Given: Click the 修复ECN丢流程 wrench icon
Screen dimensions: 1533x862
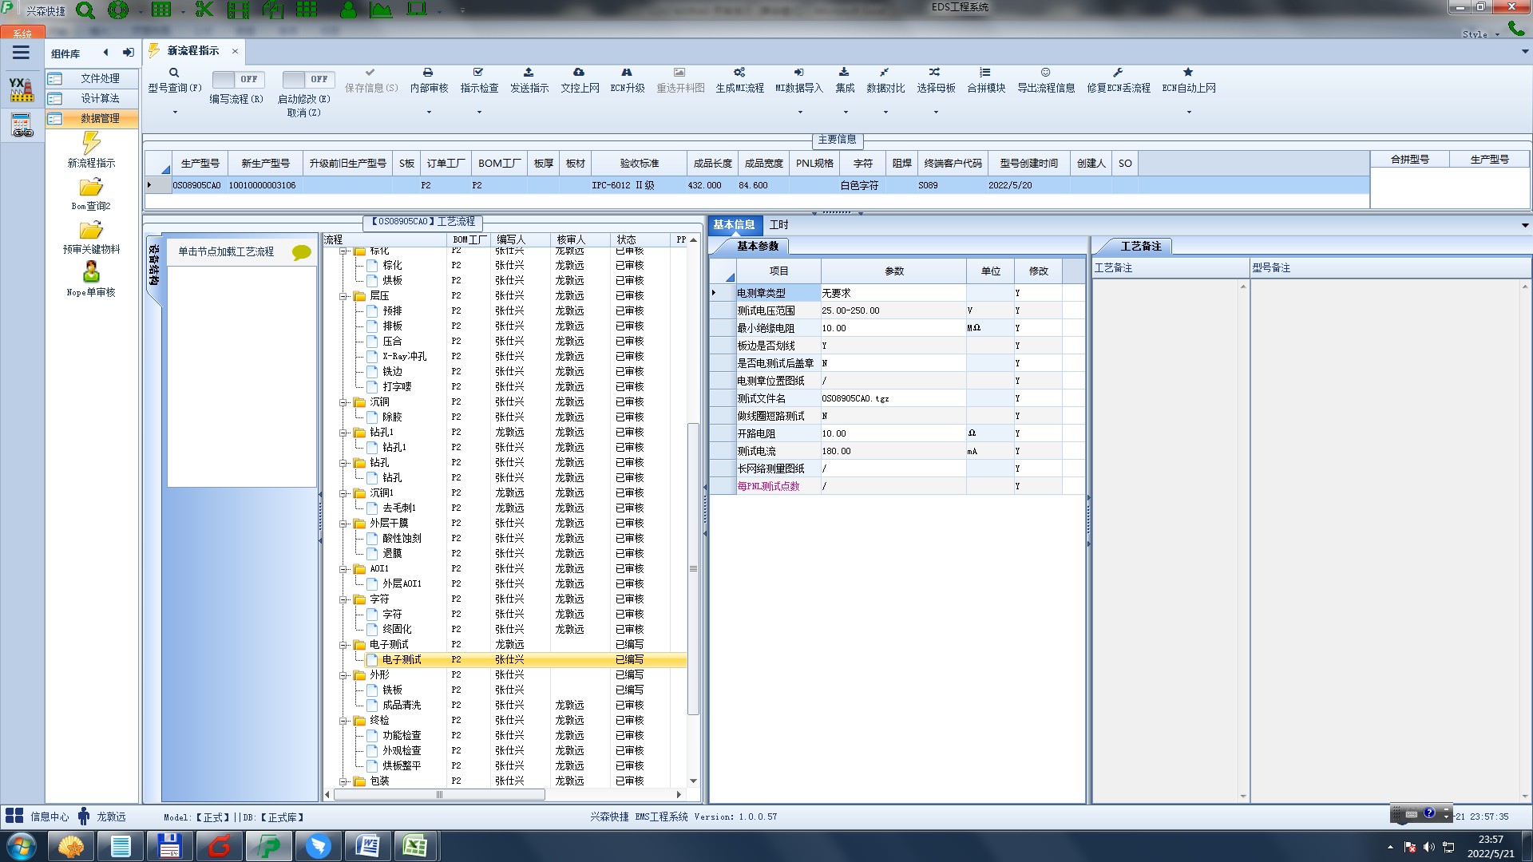Looking at the screenshot, I should coord(1118,73).
